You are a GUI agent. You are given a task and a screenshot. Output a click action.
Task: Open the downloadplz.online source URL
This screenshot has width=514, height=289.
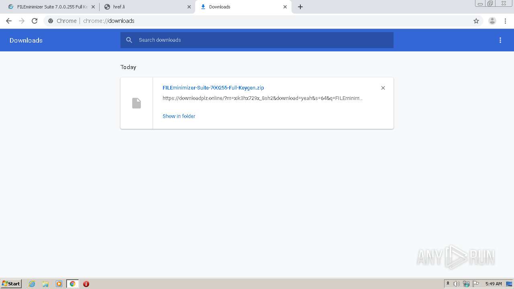coord(263,98)
